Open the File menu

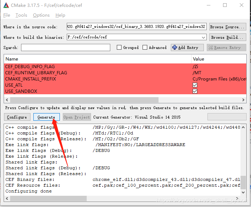tap(7, 15)
